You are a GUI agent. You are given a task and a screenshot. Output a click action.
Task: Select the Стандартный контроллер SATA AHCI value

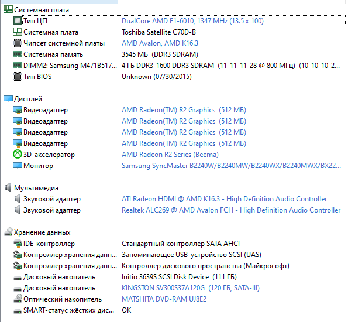point(181,244)
